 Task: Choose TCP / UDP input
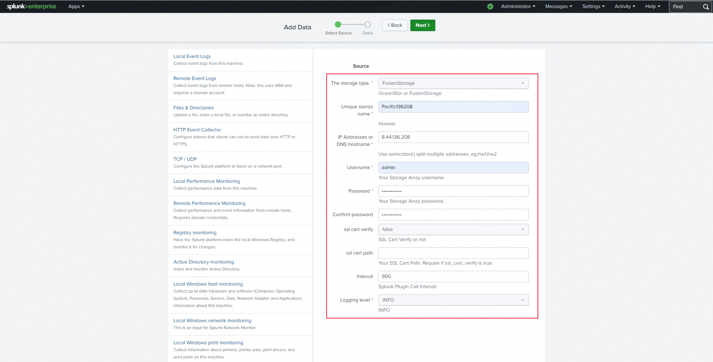point(185,159)
